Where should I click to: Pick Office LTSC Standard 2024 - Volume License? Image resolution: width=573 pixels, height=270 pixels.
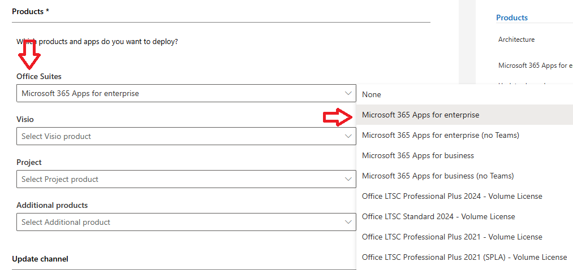(x=438, y=216)
